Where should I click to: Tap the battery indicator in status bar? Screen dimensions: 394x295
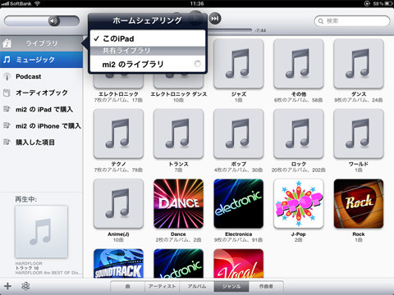(388, 3)
